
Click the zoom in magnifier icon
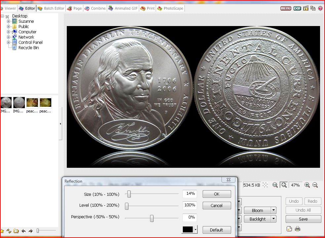(307, 185)
